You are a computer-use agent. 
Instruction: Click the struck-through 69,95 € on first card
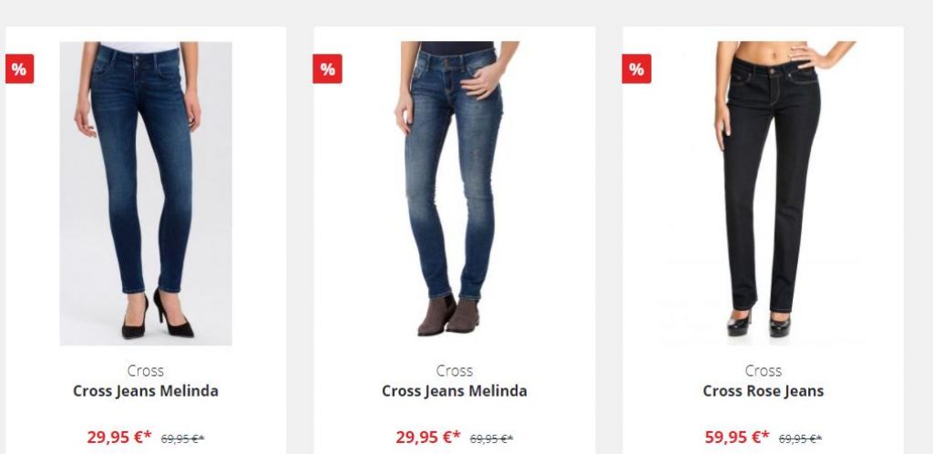[x=182, y=439]
